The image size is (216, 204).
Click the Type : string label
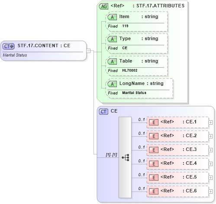coord(139,39)
